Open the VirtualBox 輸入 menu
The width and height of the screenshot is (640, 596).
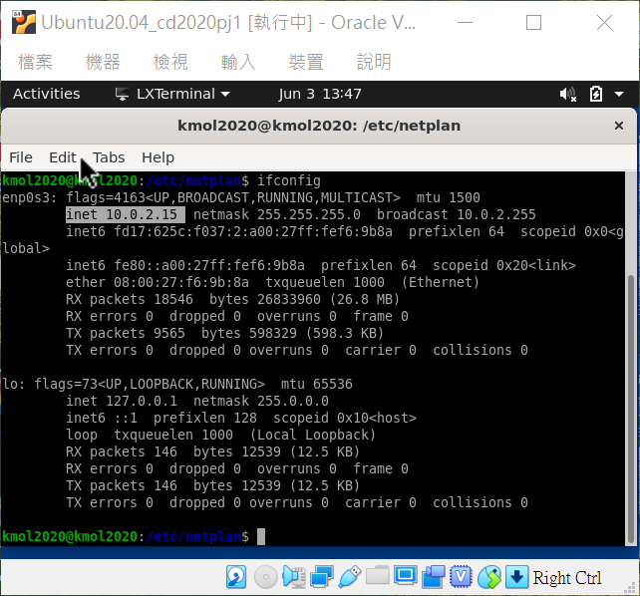click(x=238, y=62)
